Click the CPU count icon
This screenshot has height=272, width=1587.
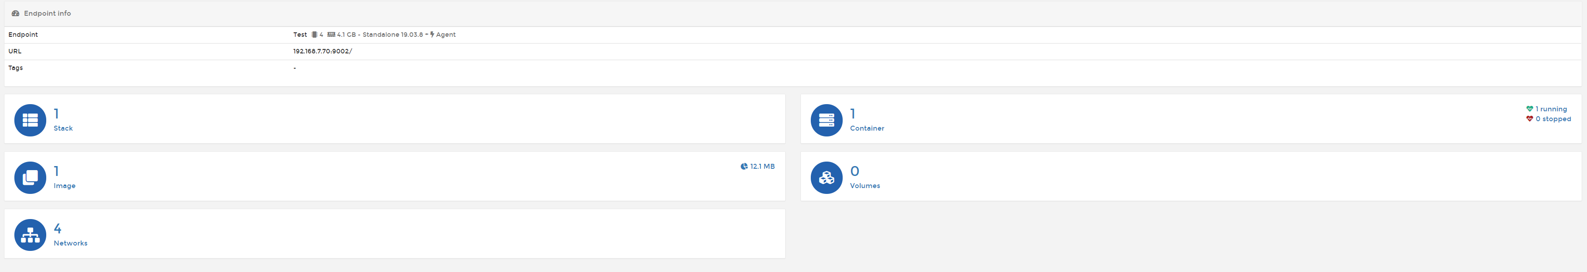pos(314,35)
